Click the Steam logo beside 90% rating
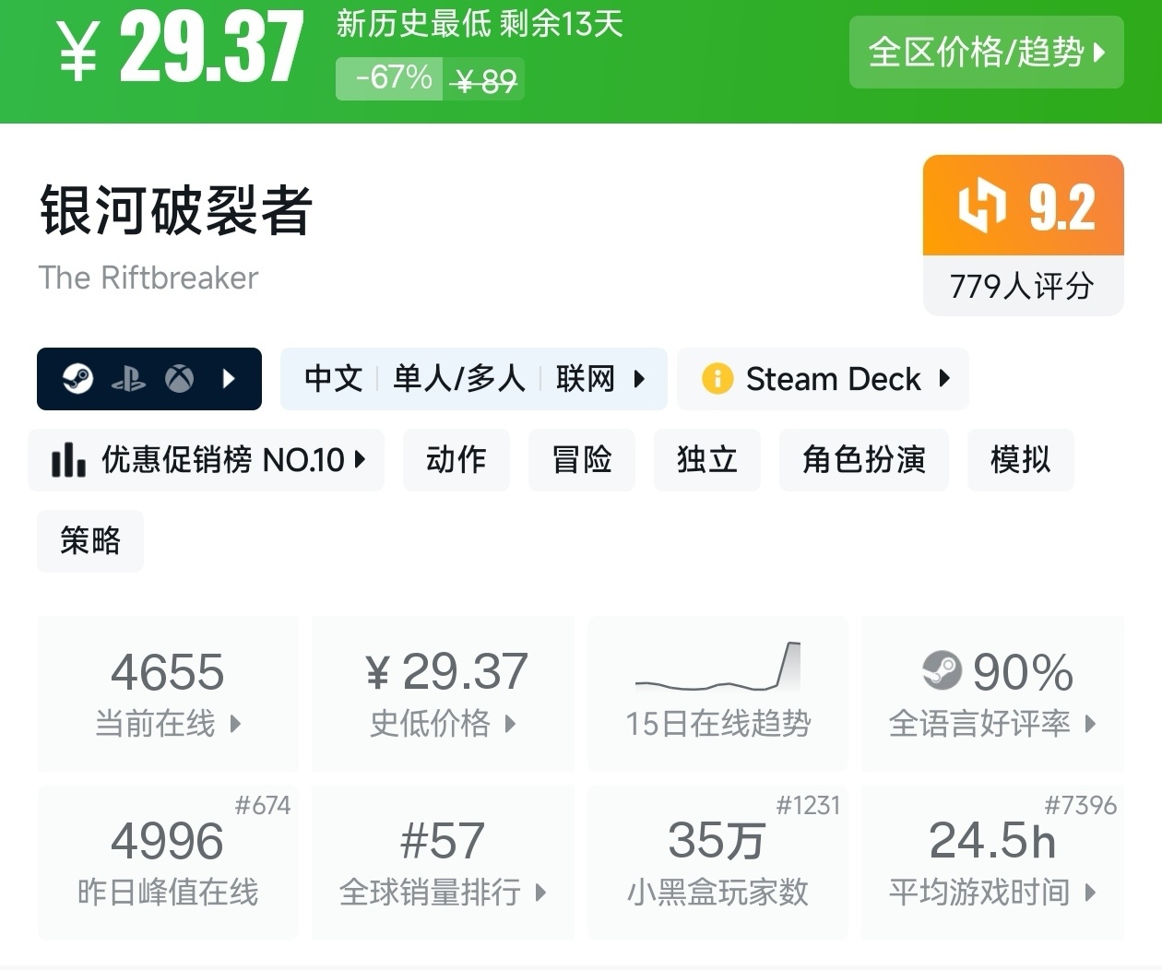The width and height of the screenshot is (1162, 970). pyautogui.click(x=942, y=670)
